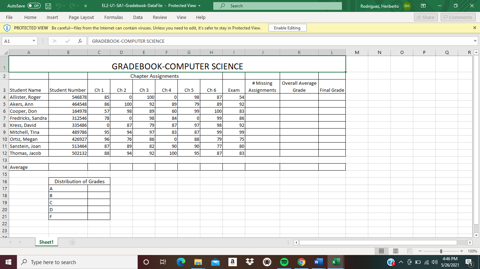
Task: Open the Windows Start menu
Action: click(8, 262)
